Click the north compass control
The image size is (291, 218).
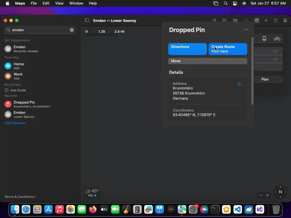pos(280,192)
